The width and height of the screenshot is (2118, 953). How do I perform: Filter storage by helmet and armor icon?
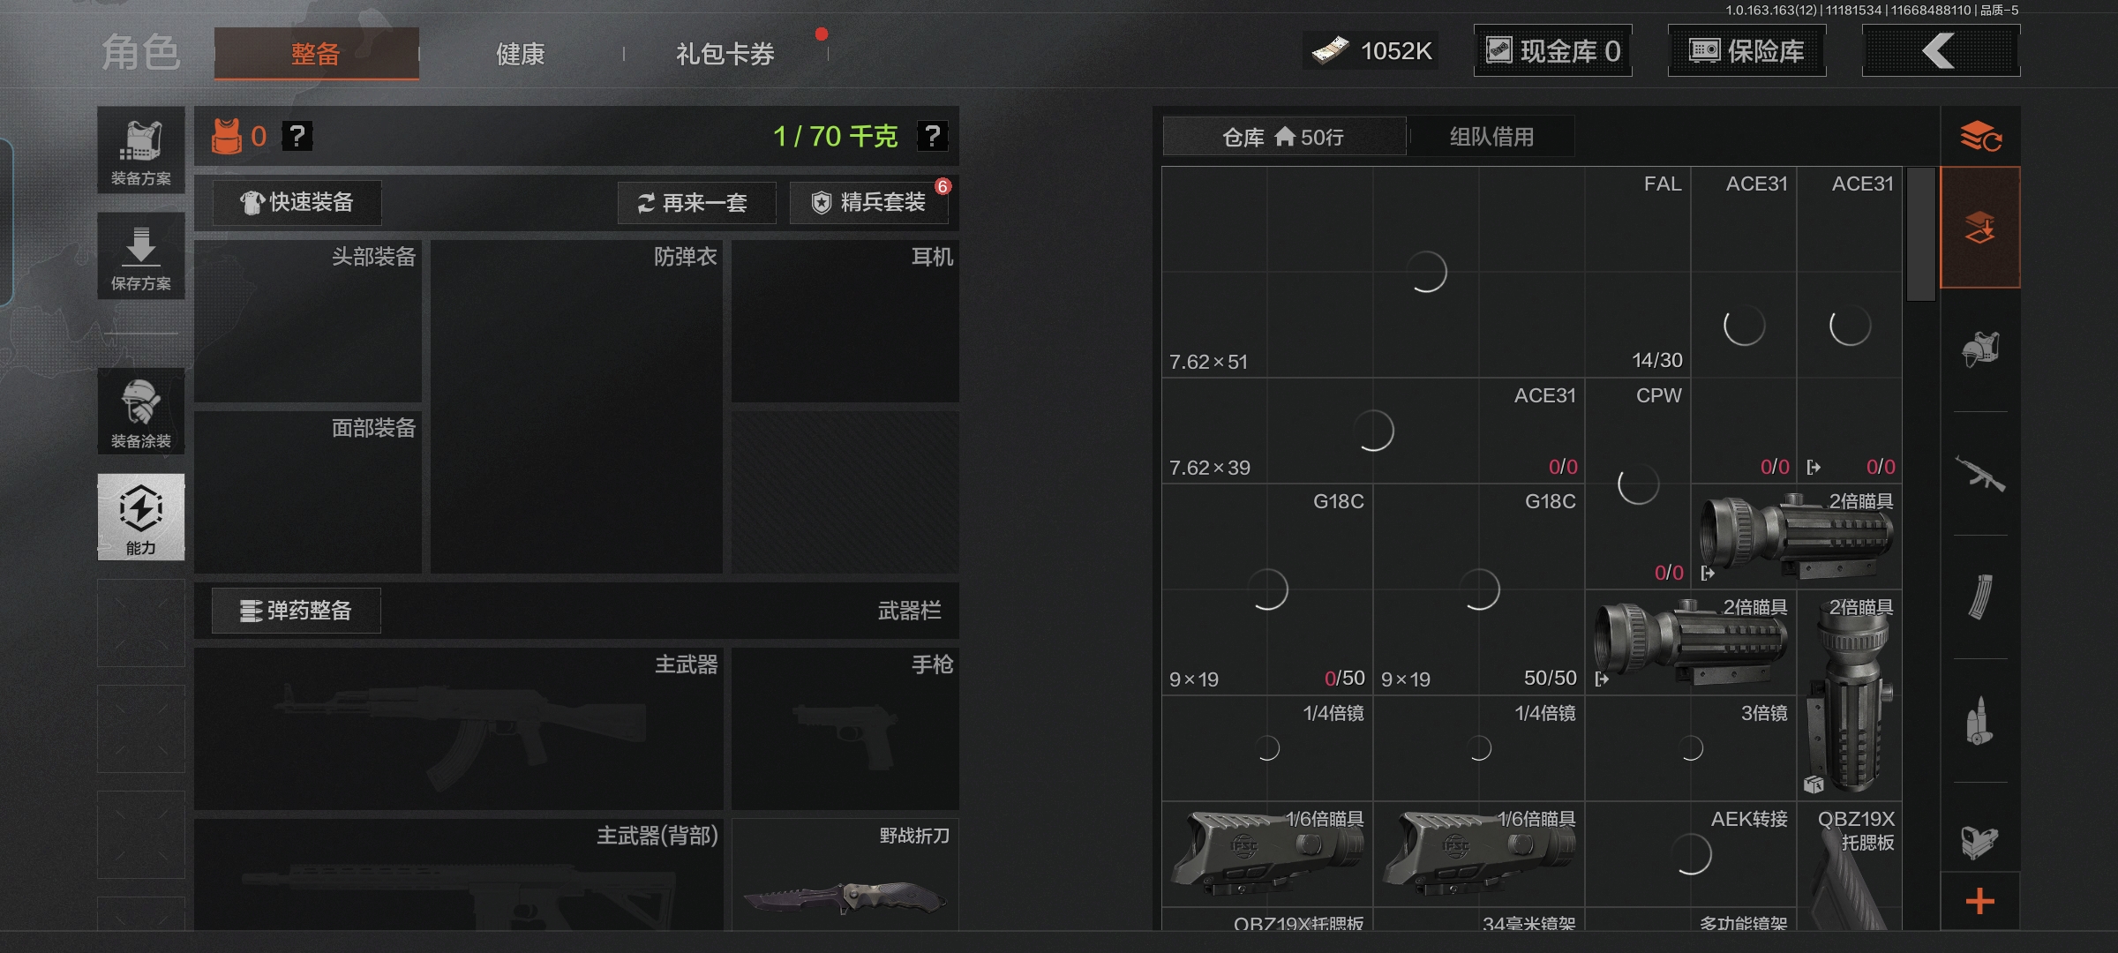point(1980,349)
